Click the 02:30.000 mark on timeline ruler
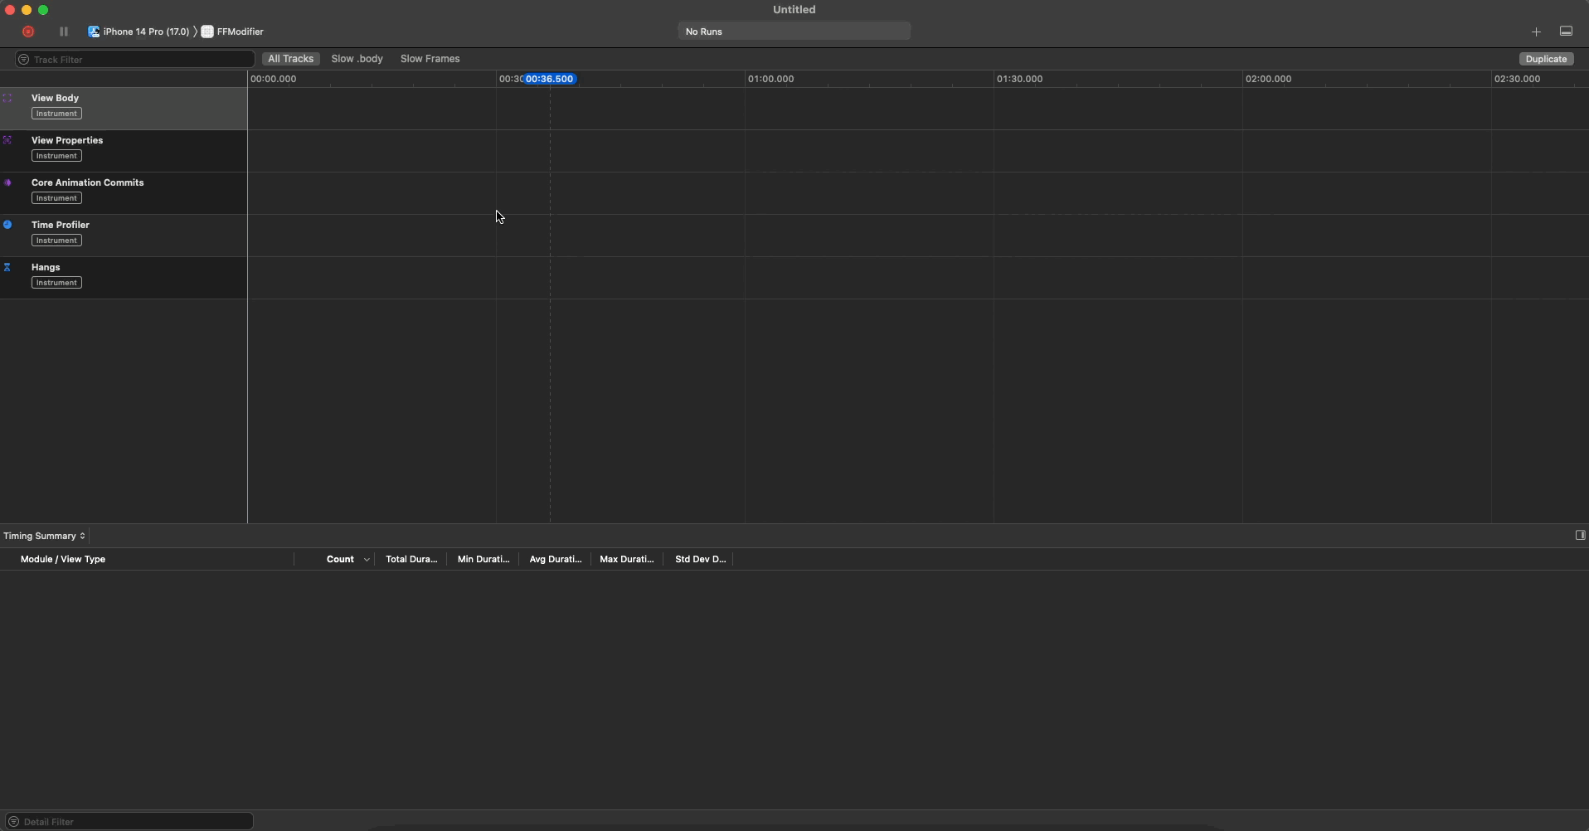This screenshot has height=831, width=1589. (x=1517, y=79)
